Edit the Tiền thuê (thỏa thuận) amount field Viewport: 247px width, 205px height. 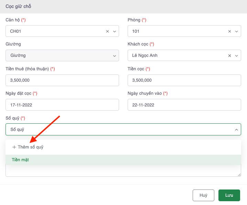pyautogui.click(x=62, y=80)
